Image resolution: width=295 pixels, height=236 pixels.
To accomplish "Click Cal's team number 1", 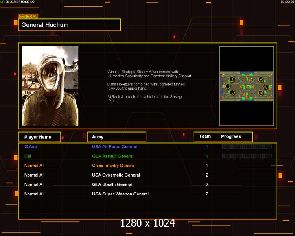I will click(207, 156).
